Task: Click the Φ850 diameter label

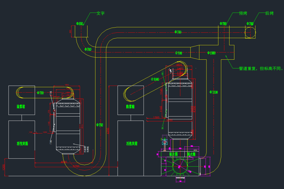Action: coord(80,24)
